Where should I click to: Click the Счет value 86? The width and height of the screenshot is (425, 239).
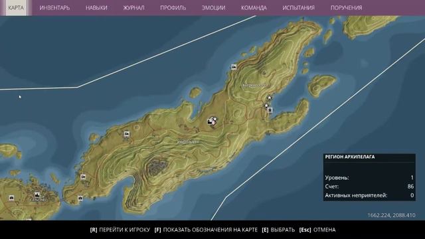410,187
